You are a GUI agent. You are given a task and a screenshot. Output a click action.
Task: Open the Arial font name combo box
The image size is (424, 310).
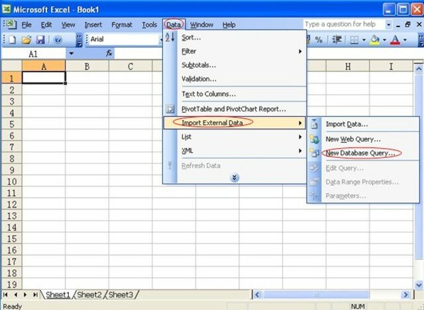click(x=125, y=40)
